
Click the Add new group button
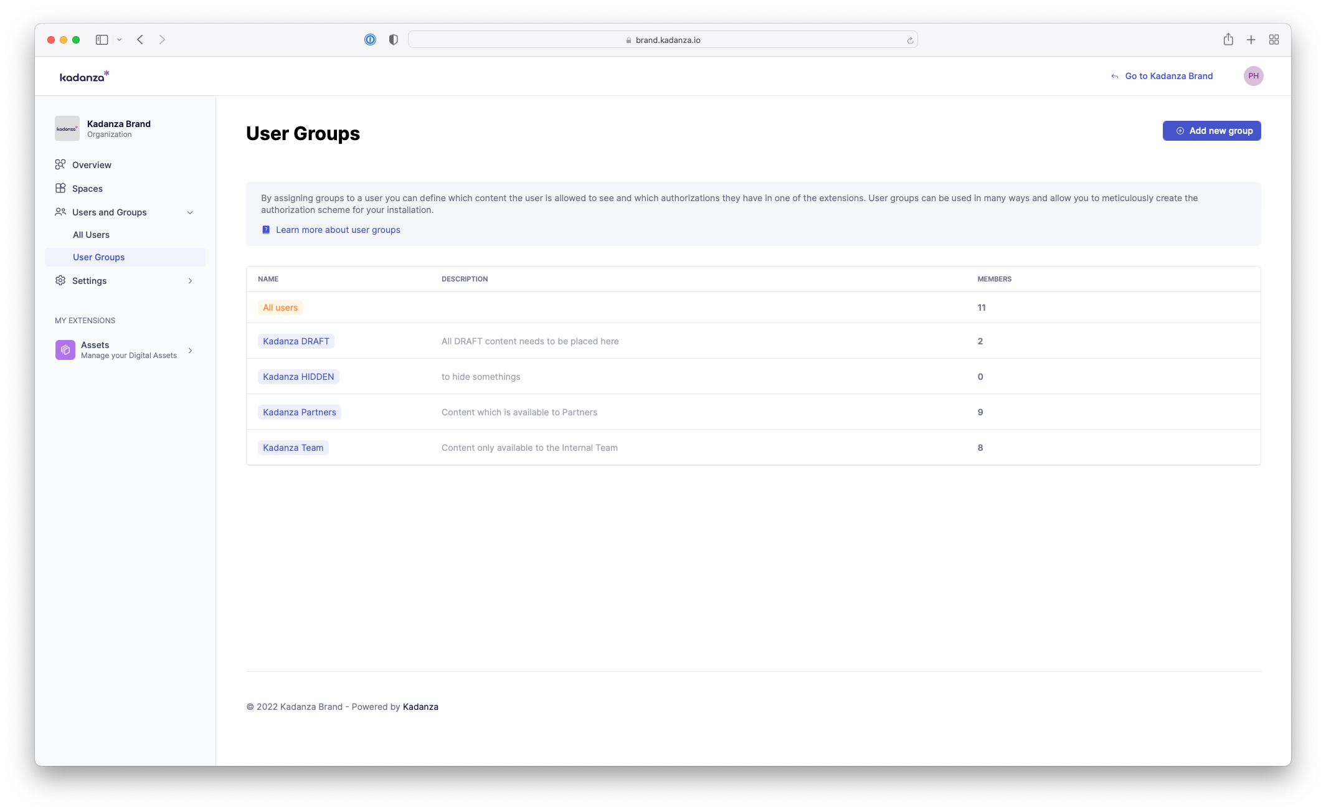pyautogui.click(x=1211, y=131)
